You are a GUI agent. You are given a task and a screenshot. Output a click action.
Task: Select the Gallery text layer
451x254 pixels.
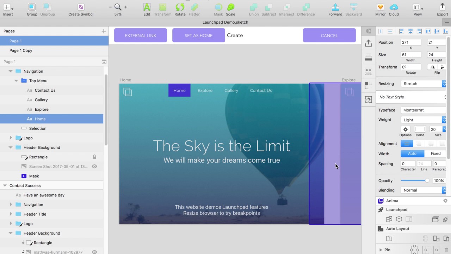pos(41,100)
